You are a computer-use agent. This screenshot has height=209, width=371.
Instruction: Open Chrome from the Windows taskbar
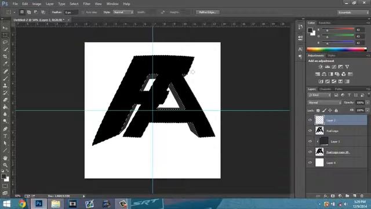[x=22, y=204]
